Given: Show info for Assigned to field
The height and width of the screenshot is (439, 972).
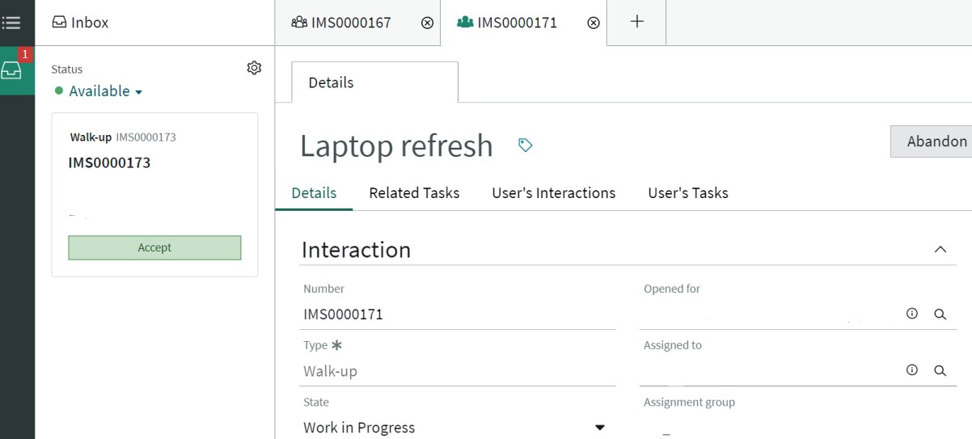Looking at the screenshot, I should pyautogui.click(x=912, y=370).
